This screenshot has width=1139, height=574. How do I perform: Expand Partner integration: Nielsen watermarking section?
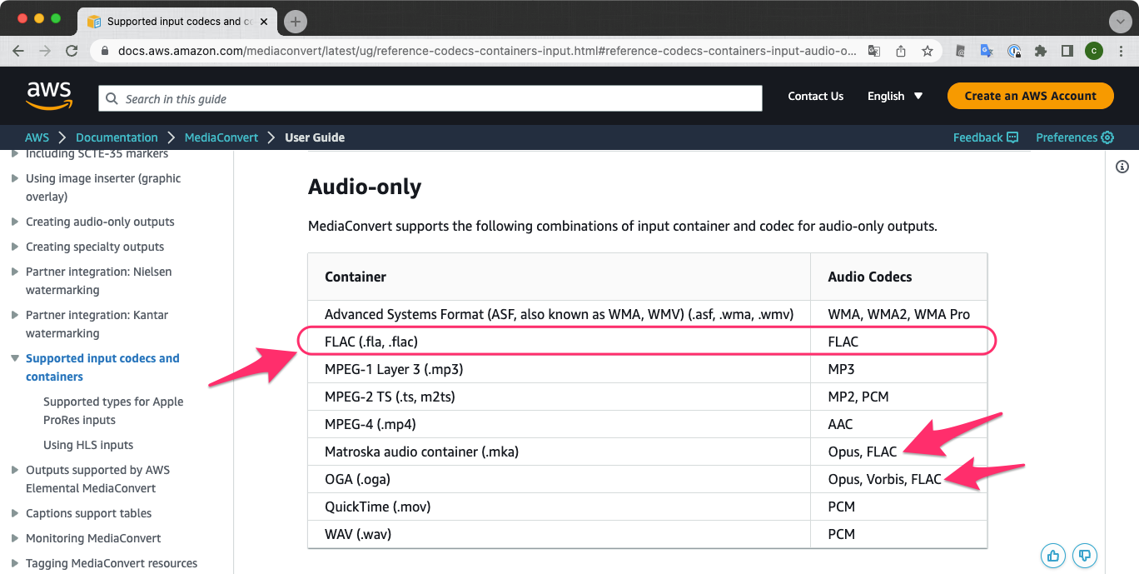tap(15, 272)
